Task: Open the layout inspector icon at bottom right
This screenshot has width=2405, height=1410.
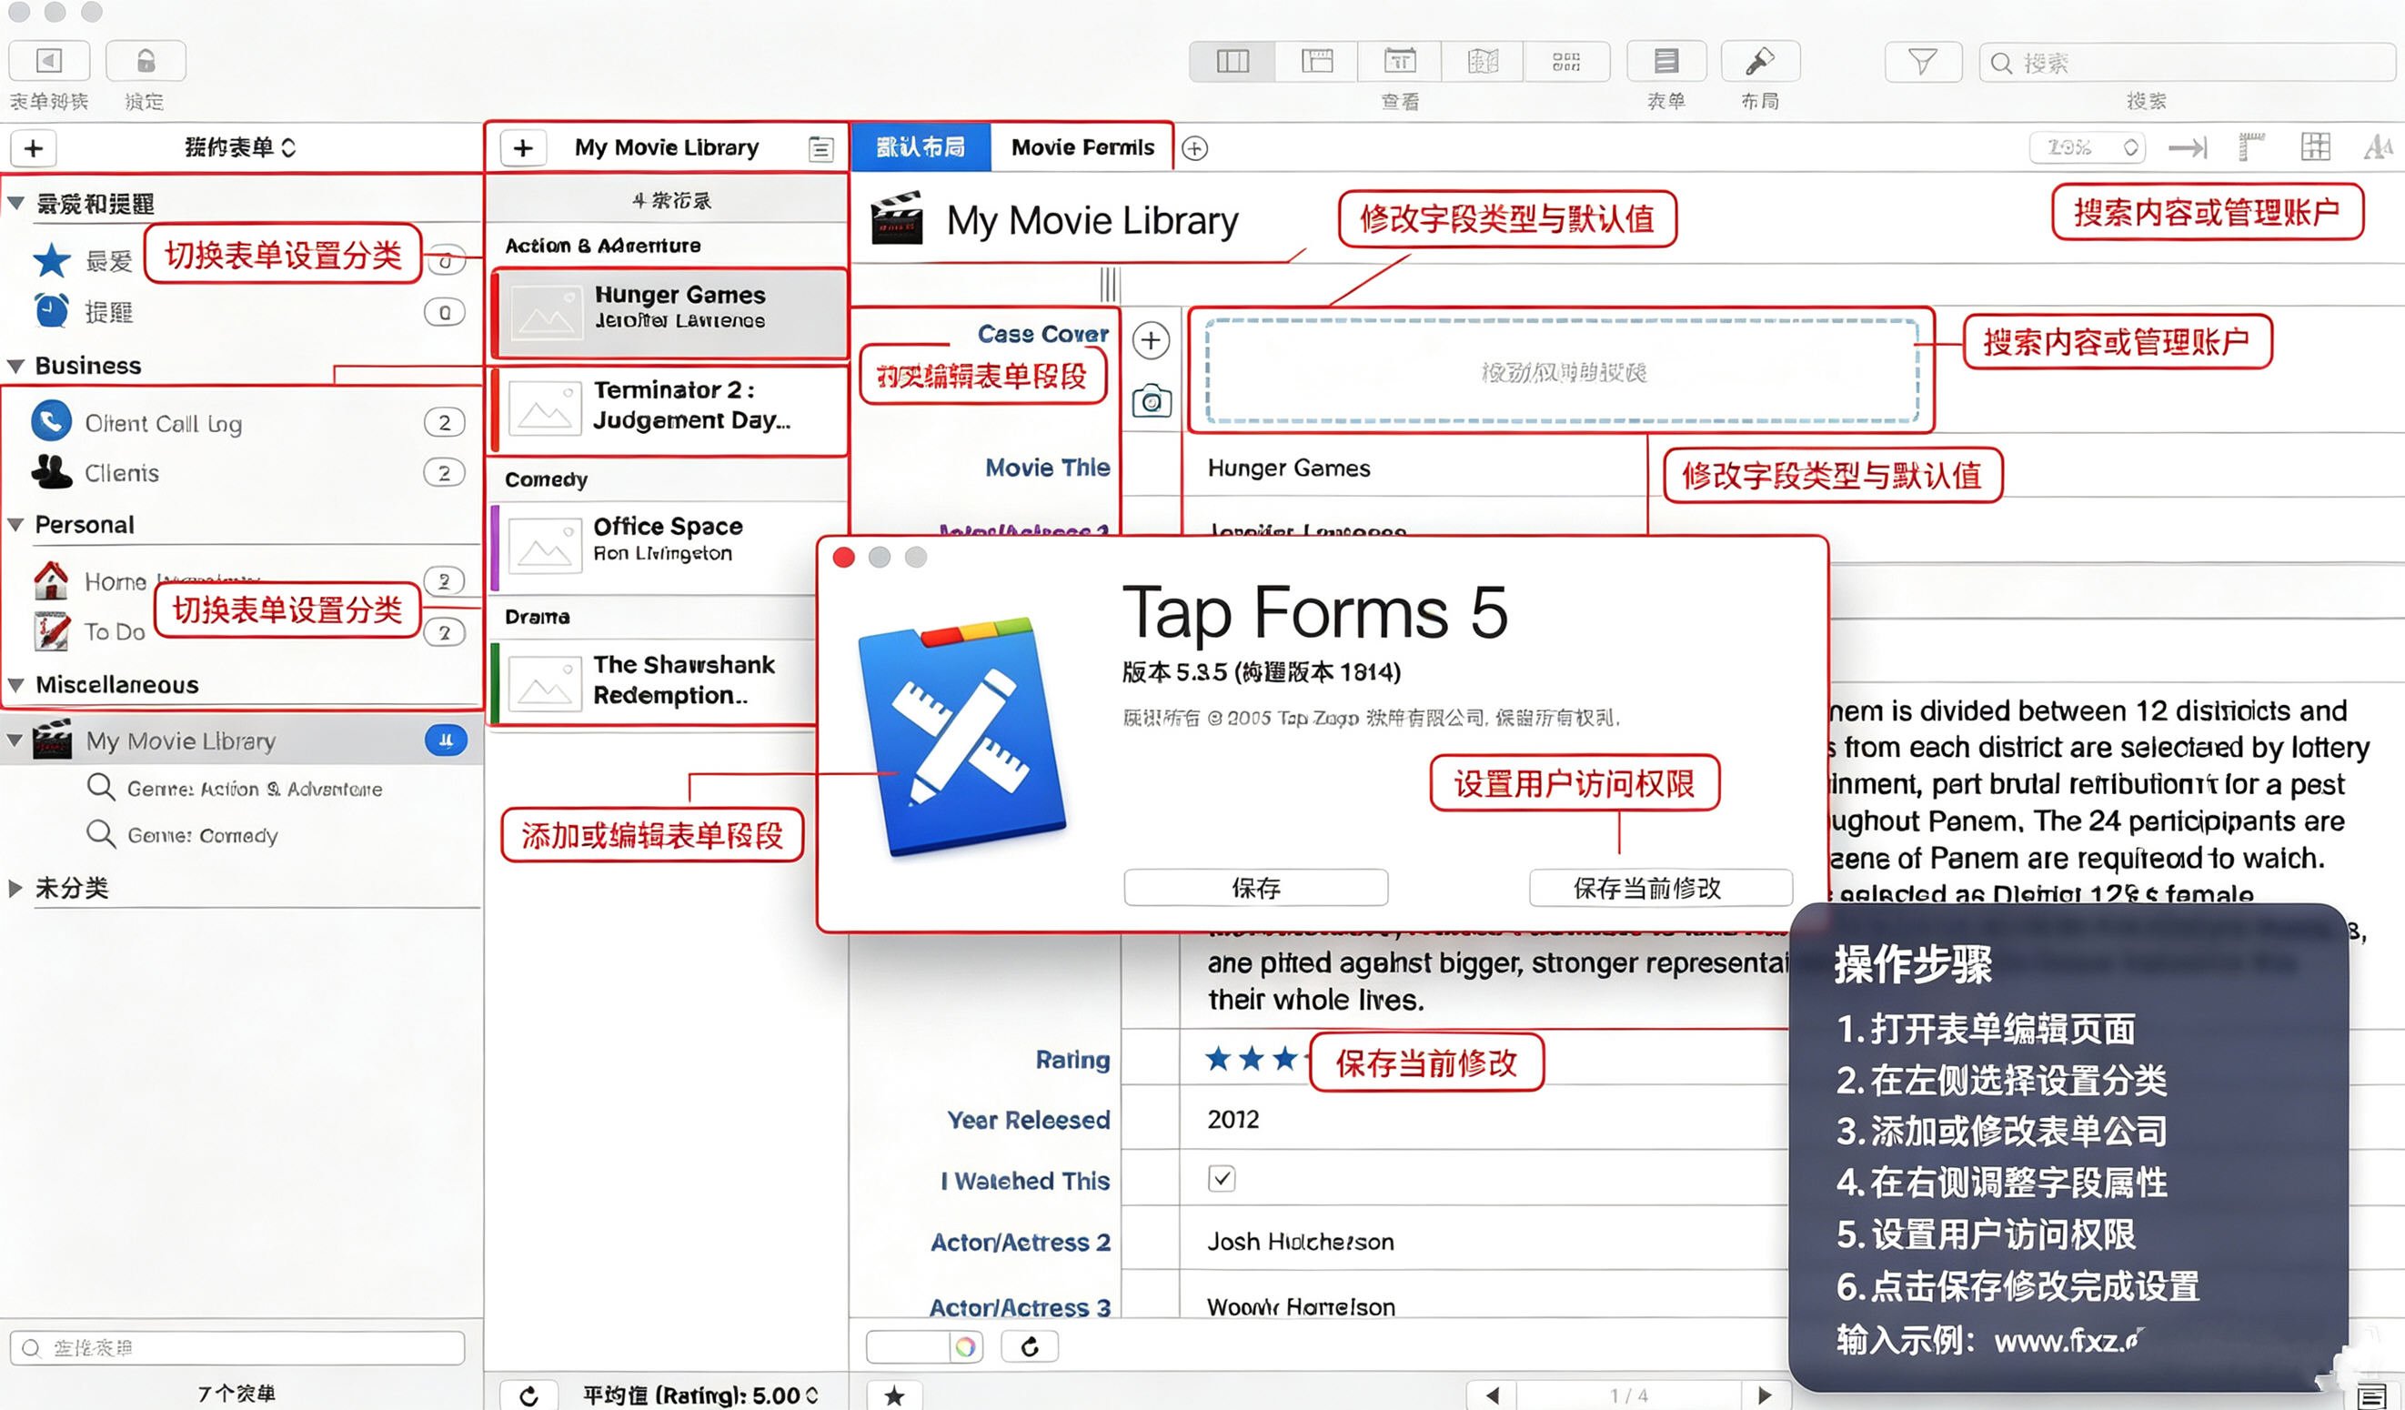Action: tap(2371, 1395)
